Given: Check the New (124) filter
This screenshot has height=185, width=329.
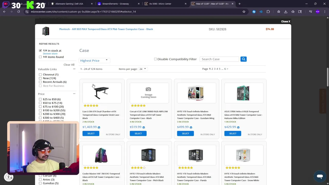Looking at the screenshot, I should pos(40,78).
